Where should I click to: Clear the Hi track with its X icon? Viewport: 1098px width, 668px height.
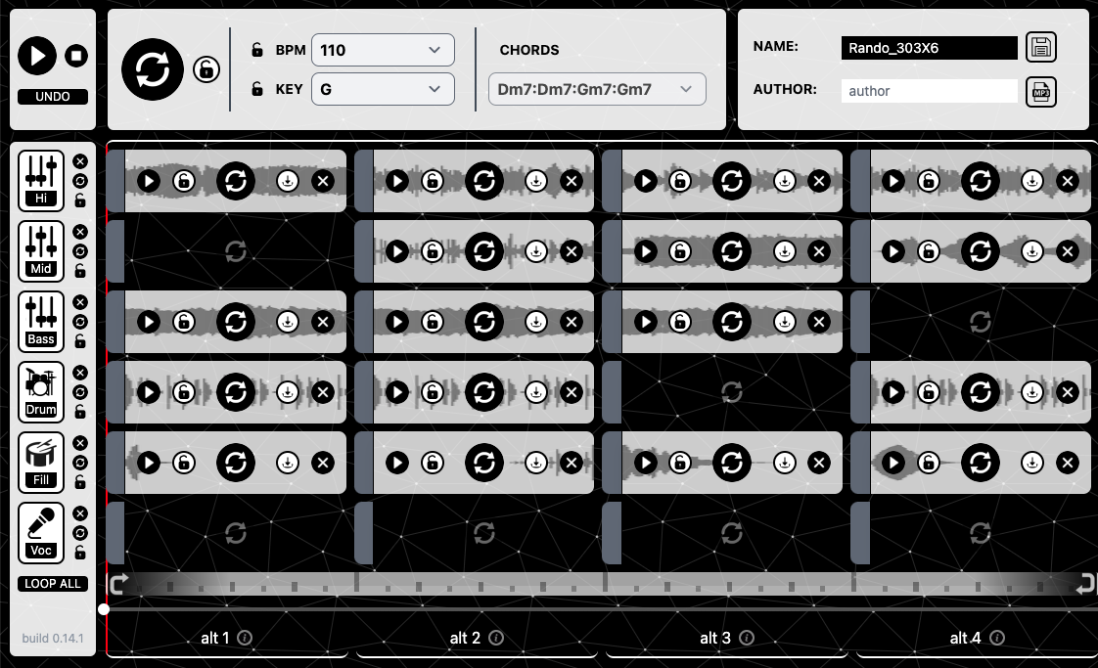[x=80, y=161]
